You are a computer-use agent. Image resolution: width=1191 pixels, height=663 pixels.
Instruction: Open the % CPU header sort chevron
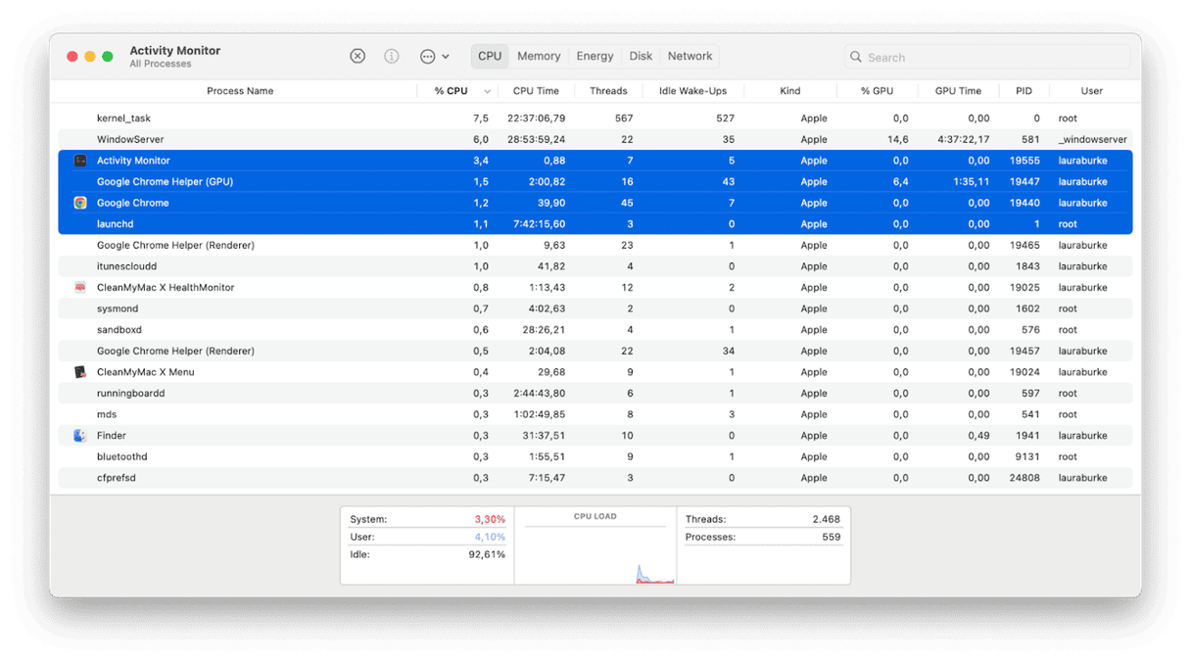point(487,90)
